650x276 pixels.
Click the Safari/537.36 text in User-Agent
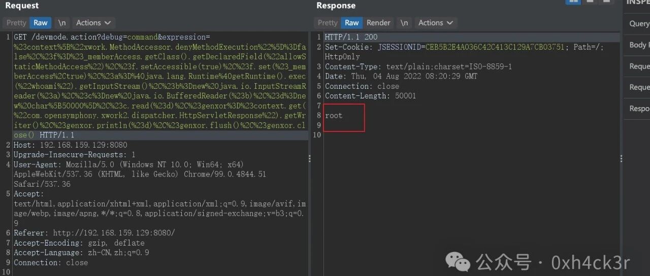click(x=42, y=184)
